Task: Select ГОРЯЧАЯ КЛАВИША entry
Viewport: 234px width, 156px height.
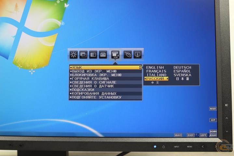Action: pos(105,79)
